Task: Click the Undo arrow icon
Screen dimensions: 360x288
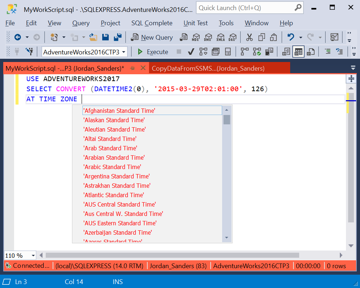Action: coord(291,37)
